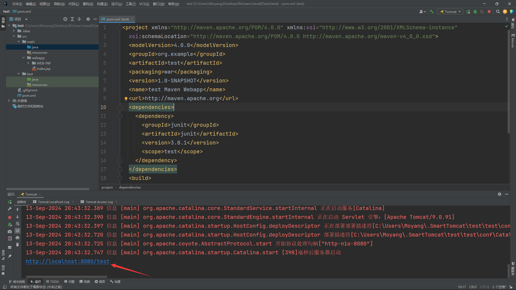Screen dimensions: 516x290
Task: Expand the .idea folder
Action: point(14,31)
